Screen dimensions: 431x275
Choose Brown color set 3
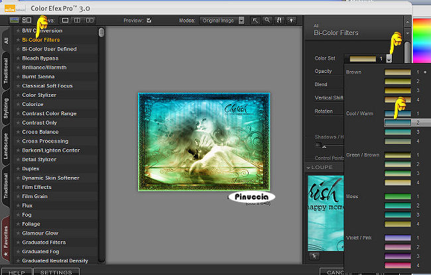click(398, 90)
